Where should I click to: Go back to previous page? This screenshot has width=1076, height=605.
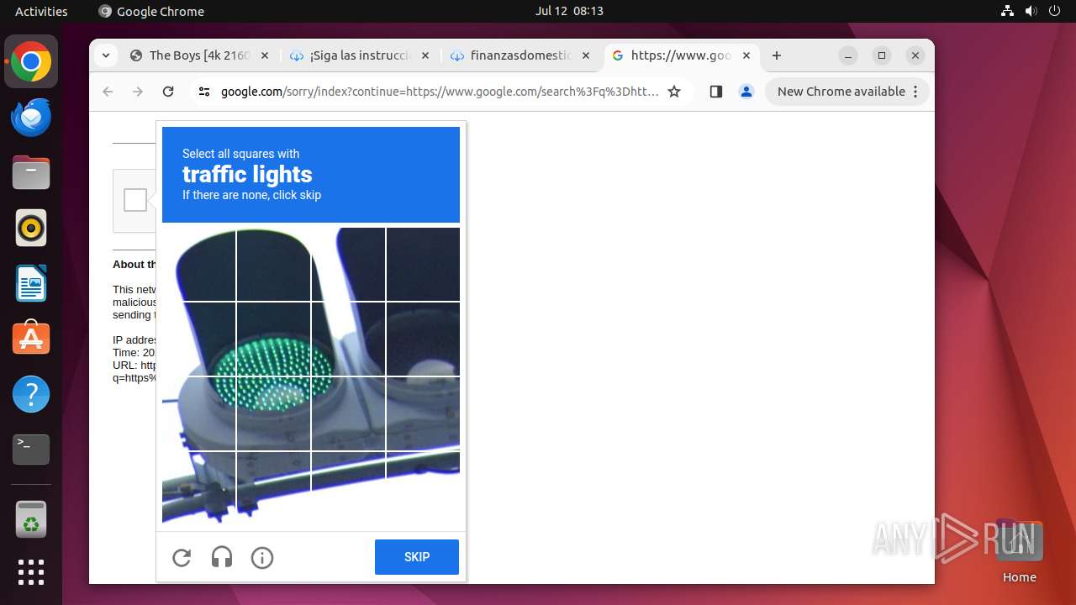pos(108,92)
